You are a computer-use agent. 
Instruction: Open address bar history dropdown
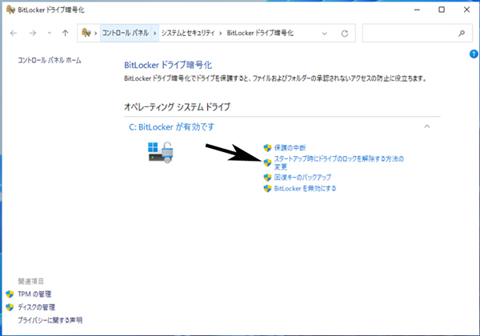325,34
